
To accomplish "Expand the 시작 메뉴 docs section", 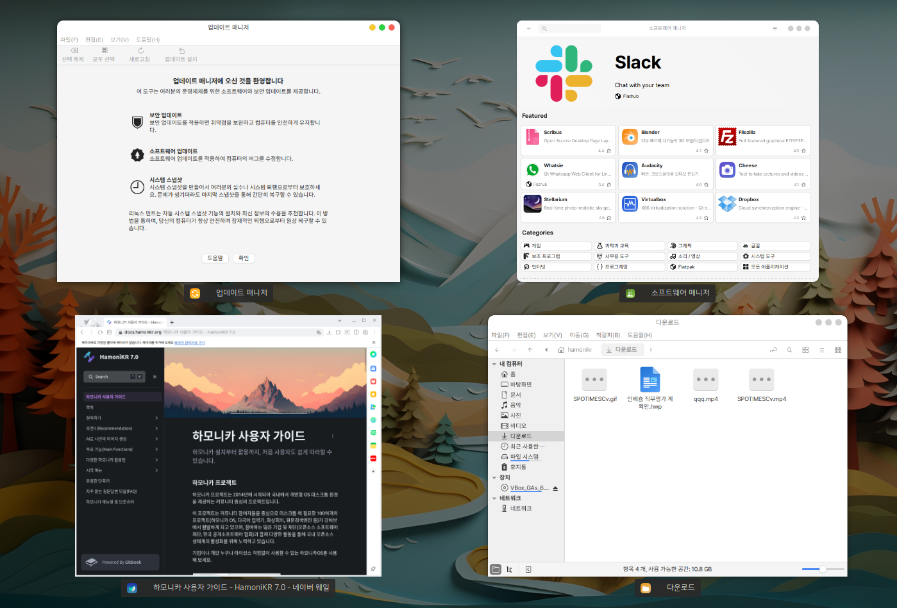I will click(x=156, y=470).
